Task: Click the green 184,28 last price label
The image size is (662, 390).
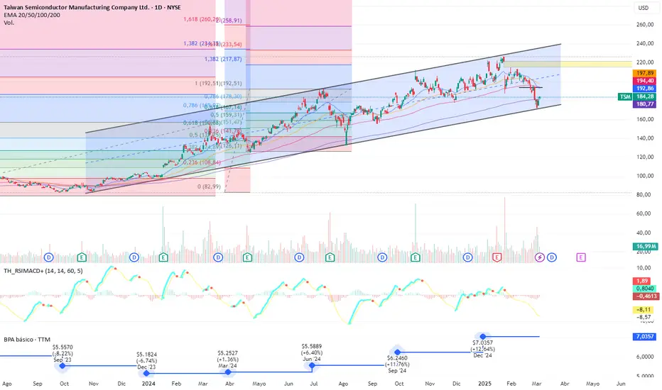Action: [x=644, y=96]
